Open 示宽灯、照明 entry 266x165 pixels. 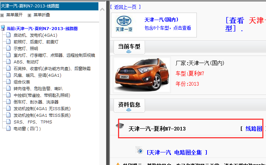[x=26, y=49]
